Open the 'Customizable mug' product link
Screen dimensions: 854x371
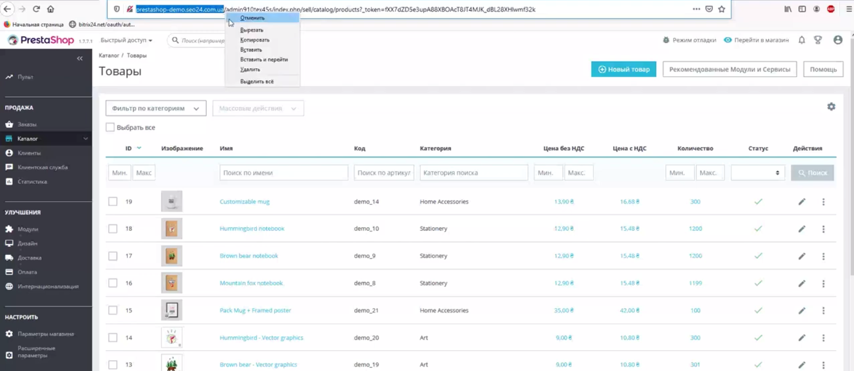244,202
